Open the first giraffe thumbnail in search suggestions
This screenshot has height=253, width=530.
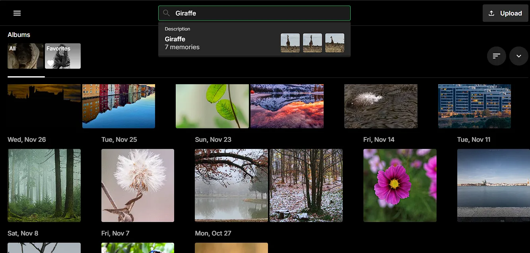tap(290, 42)
